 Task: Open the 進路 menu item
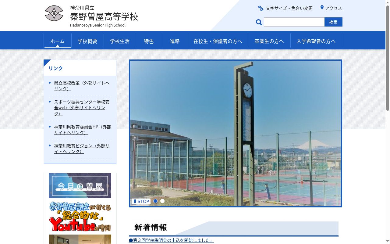tap(175, 41)
